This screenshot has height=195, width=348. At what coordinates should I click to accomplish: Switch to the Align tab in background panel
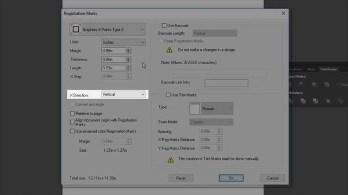[x=311, y=69]
